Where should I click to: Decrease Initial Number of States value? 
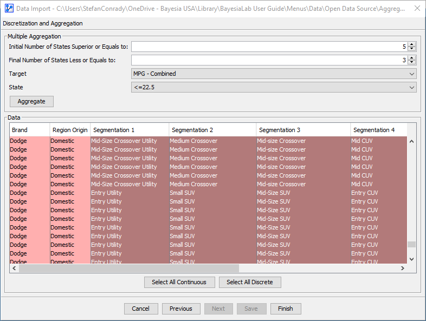click(x=412, y=49)
